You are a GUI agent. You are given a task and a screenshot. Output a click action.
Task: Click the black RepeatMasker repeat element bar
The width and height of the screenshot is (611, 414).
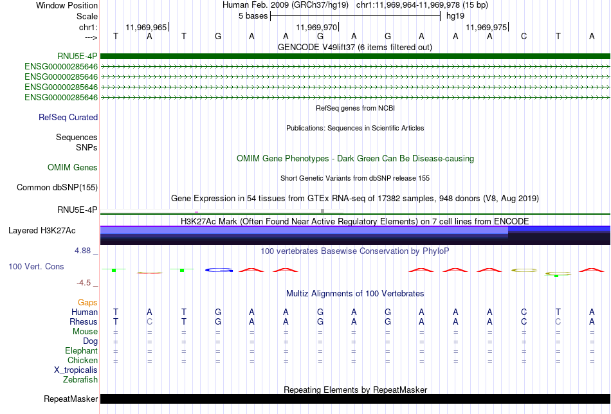point(355,399)
